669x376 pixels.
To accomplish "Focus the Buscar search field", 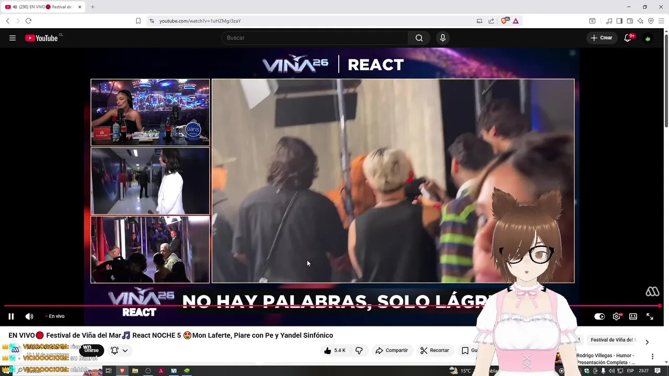I will [x=315, y=38].
